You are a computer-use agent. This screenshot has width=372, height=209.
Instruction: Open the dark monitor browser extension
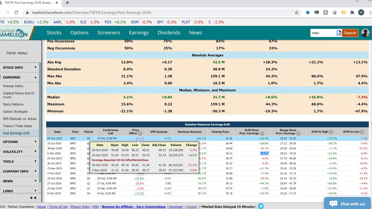click(x=317, y=12)
